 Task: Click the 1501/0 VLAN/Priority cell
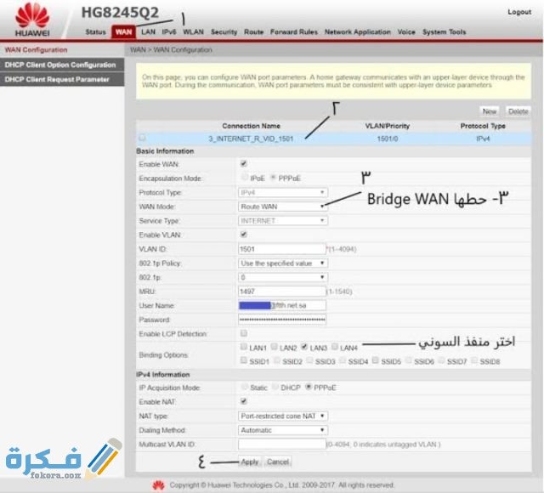tap(388, 139)
